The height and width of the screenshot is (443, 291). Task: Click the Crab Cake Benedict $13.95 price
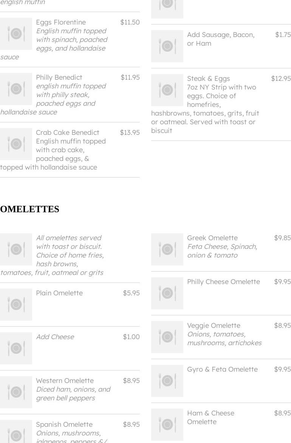(130, 133)
